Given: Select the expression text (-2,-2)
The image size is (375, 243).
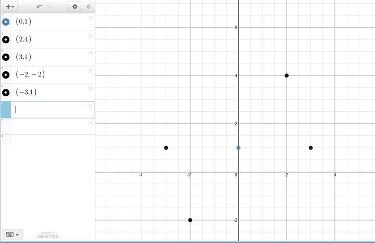Looking at the screenshot, I should pos(30,74).
